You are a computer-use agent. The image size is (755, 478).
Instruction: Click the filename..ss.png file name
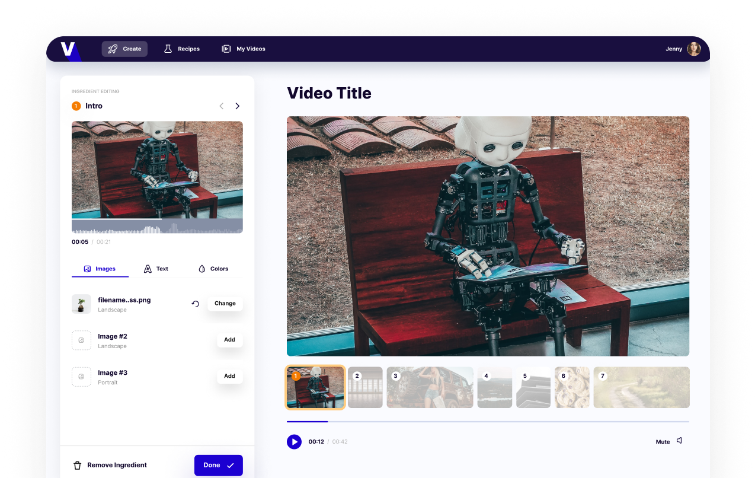124,300
